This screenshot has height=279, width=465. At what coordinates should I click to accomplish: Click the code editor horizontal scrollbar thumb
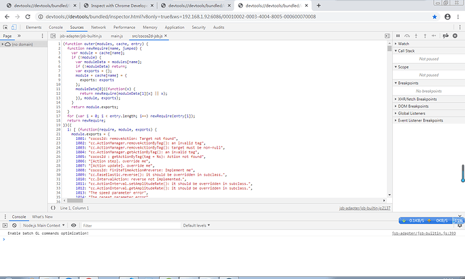click(75, 200)
